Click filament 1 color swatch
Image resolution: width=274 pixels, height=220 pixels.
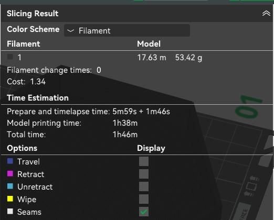click(x=10, y=57)
